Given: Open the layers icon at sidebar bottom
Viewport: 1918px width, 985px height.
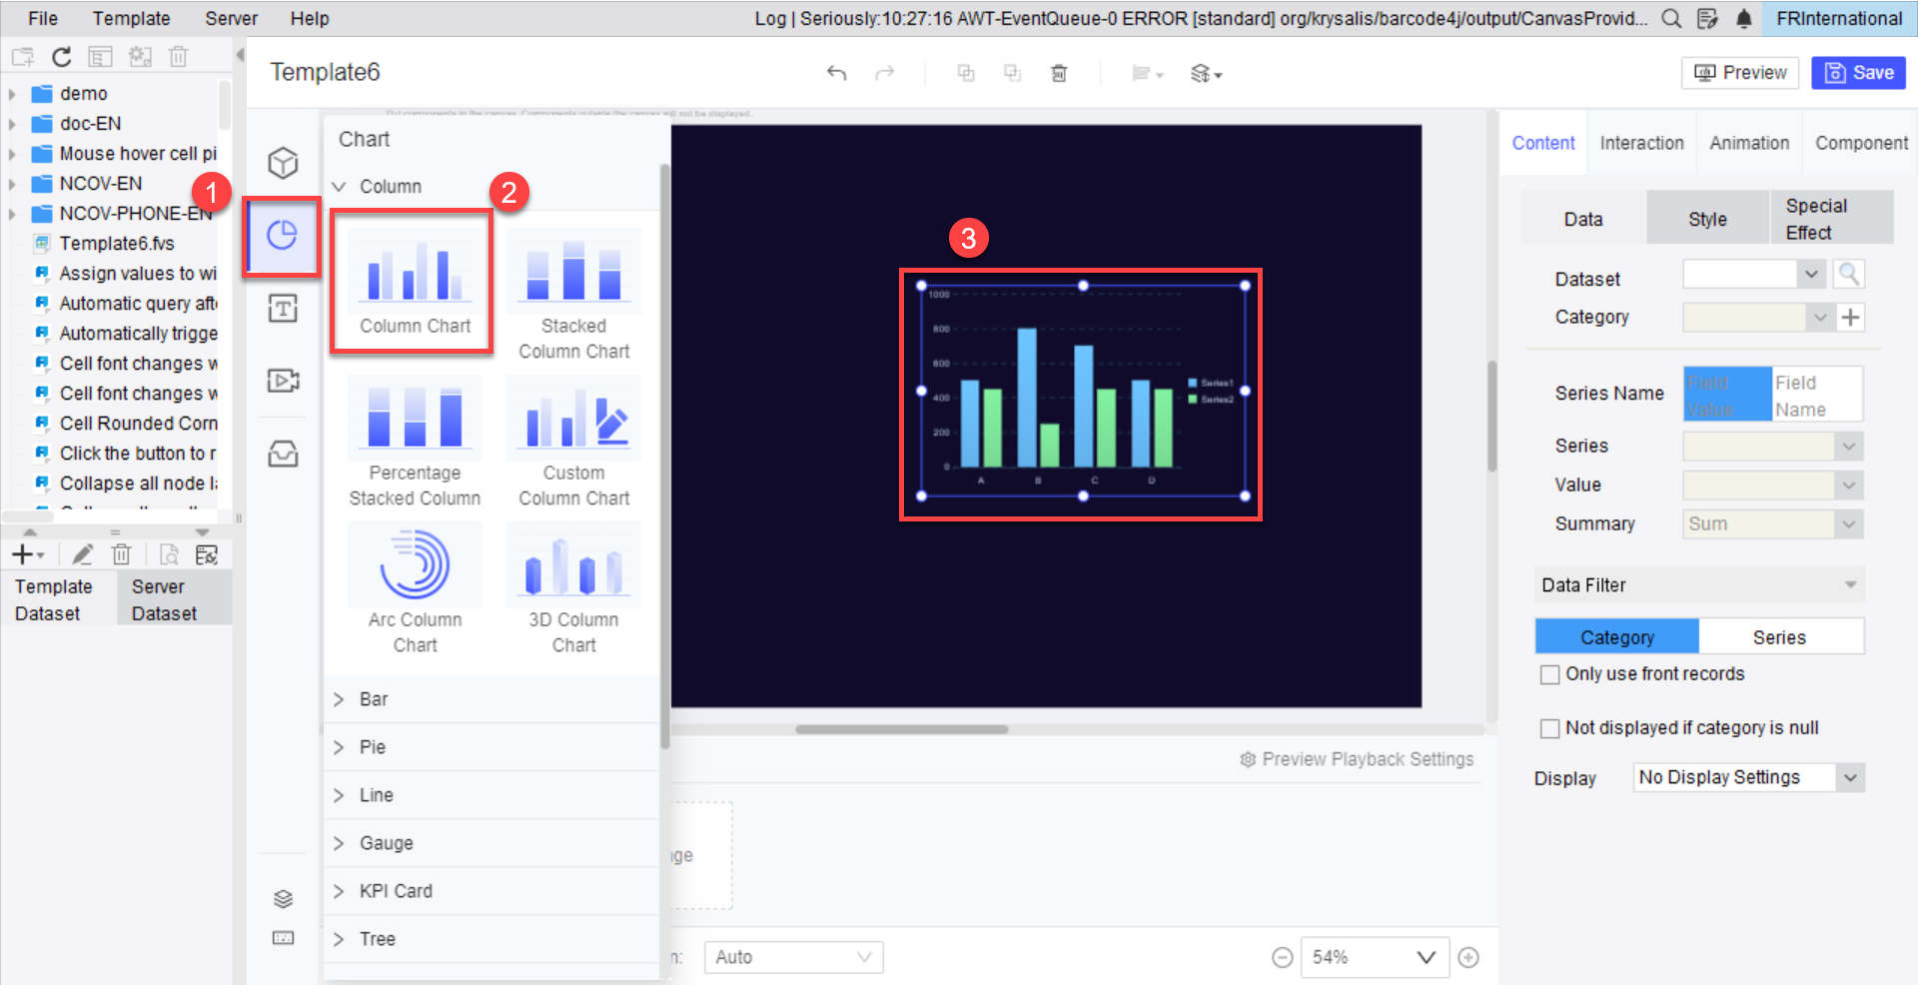Looking at the screenshot, I should 283,899.
